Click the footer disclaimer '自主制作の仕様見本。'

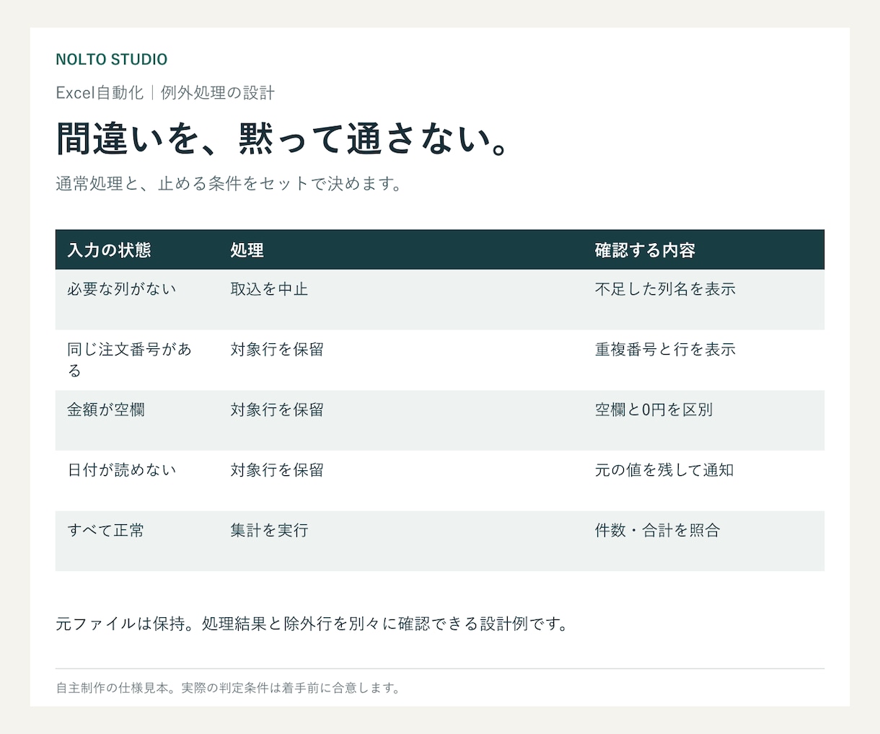[228, 688]
